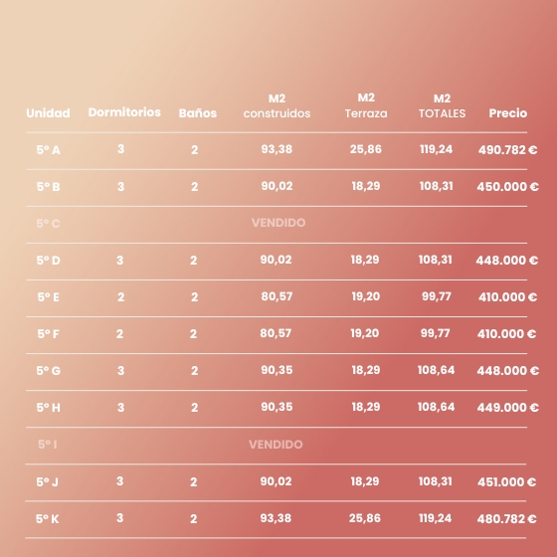Select the 99,77 total for 5º F
Image resolution: width=557 pixels, height=557 pixels.
click(436, 333)
